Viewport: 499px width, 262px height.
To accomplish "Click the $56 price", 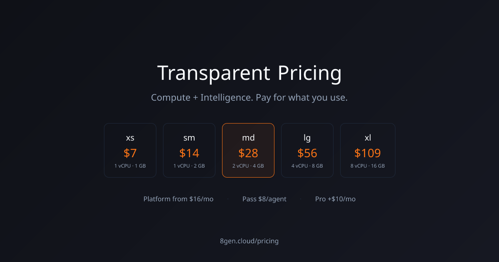I will coord(307,153).
